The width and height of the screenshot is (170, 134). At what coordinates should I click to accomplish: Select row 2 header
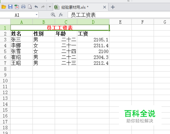5,34
